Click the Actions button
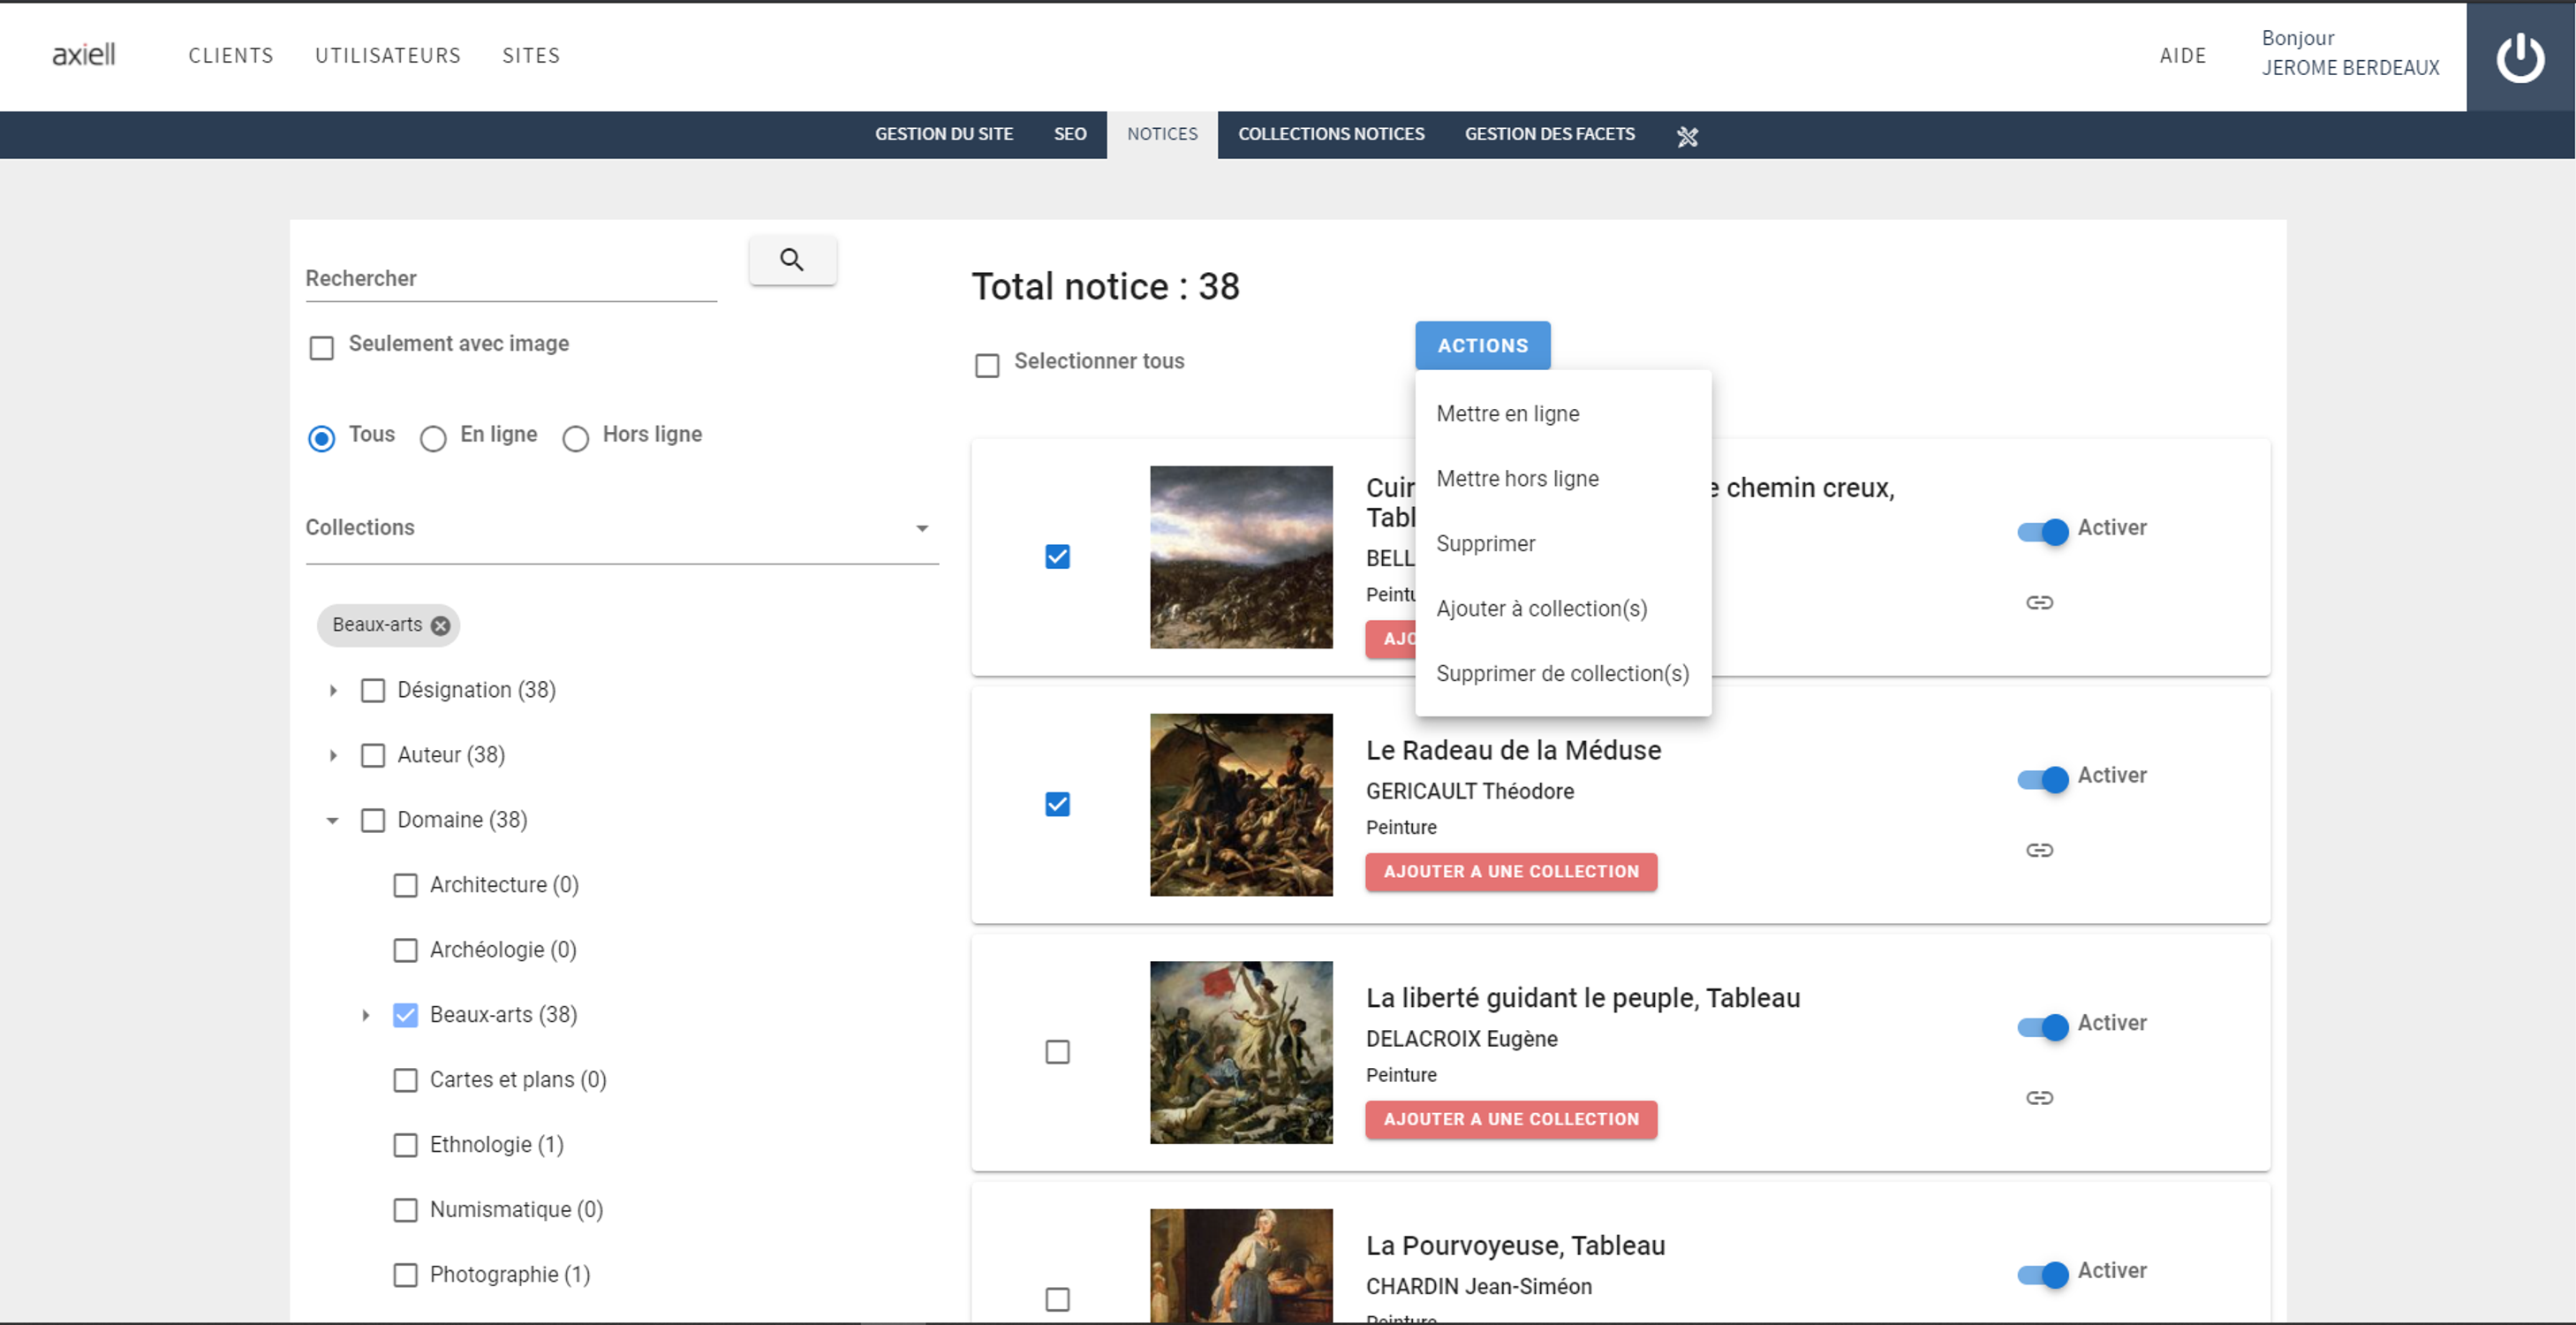Viewport: 2576px width, 1325px height. (1482, 345)
